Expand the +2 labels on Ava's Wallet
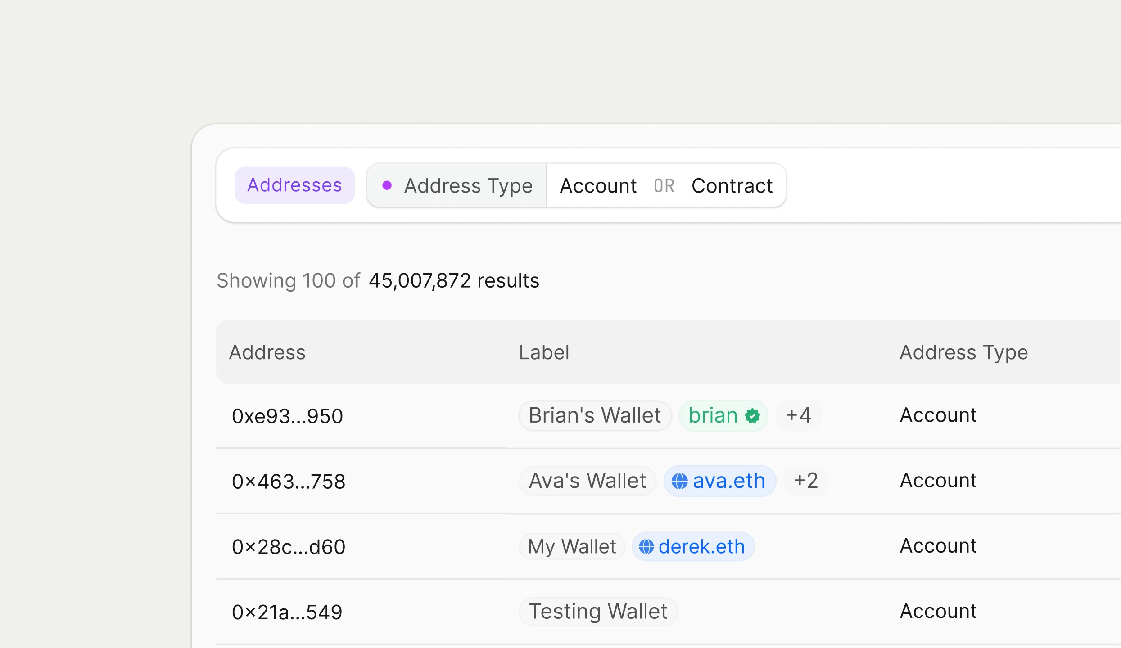 coord(805,480)
